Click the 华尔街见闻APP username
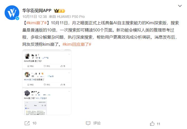The image size is (187, 129). (37, 10)
